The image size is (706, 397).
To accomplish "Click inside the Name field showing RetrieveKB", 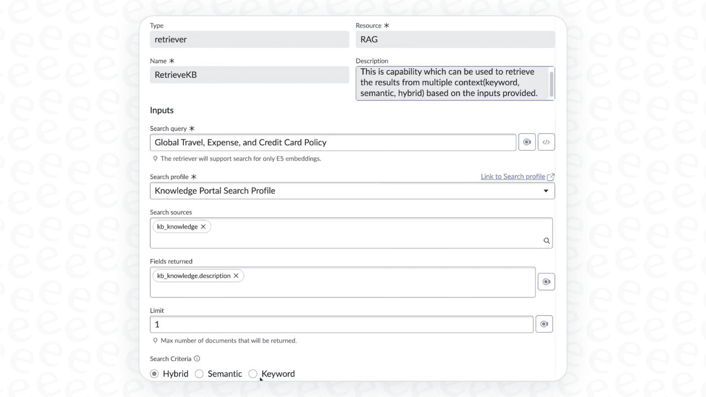I will pos(250,75).
